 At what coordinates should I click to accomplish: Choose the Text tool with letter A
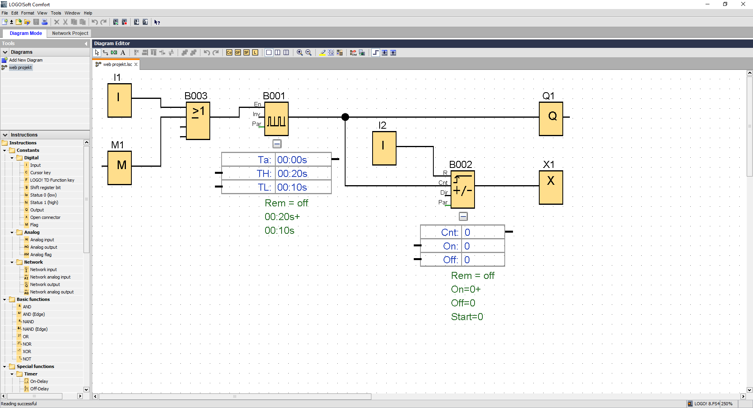pyautogui.click(x=123, y=53)
